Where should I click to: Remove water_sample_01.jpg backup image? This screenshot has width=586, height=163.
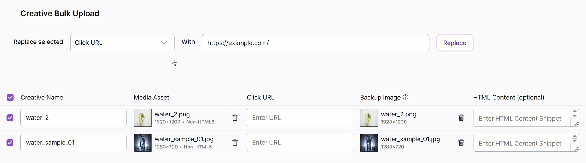461,143
